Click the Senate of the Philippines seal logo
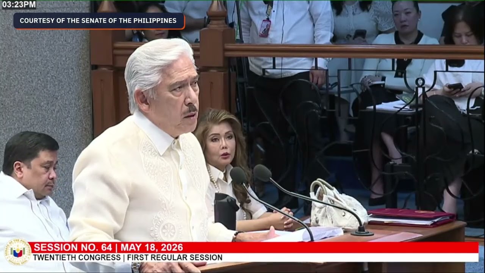This screenshot has height=273, width=485. 17,252
